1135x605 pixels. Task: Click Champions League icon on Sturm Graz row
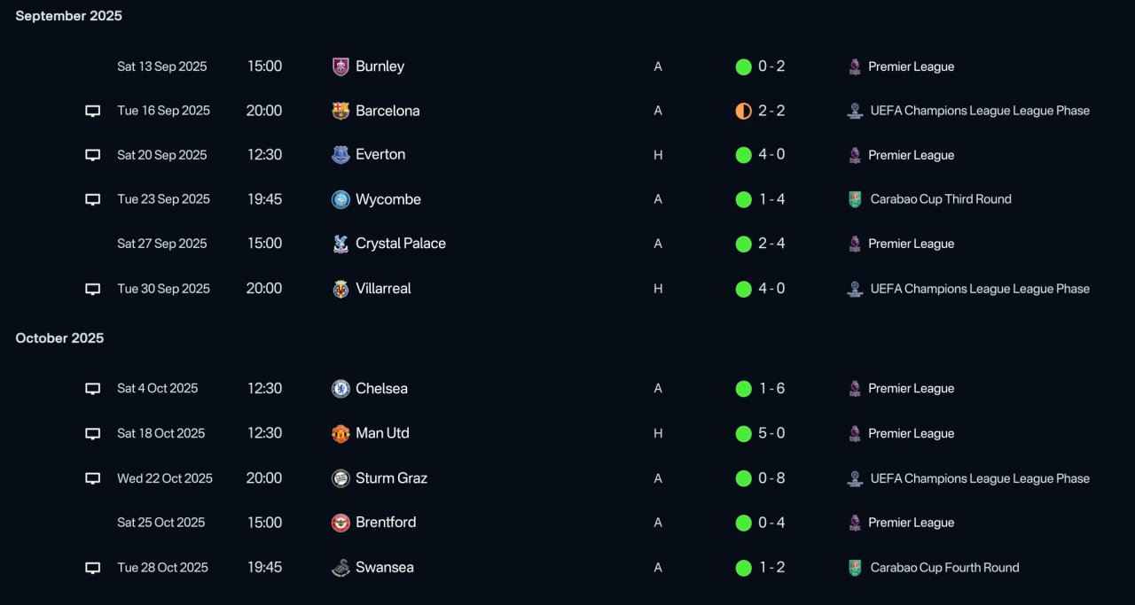coord(855,478)
